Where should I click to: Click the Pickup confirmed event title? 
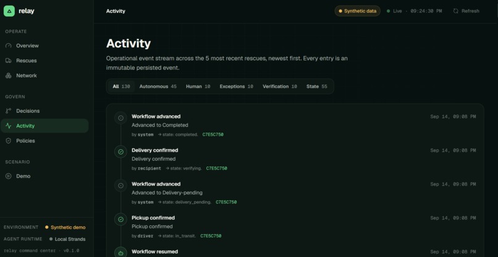[153, 218]
